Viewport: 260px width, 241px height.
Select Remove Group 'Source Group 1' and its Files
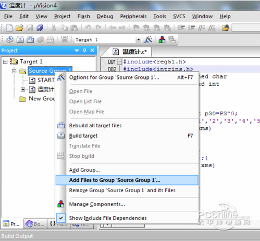127,191
